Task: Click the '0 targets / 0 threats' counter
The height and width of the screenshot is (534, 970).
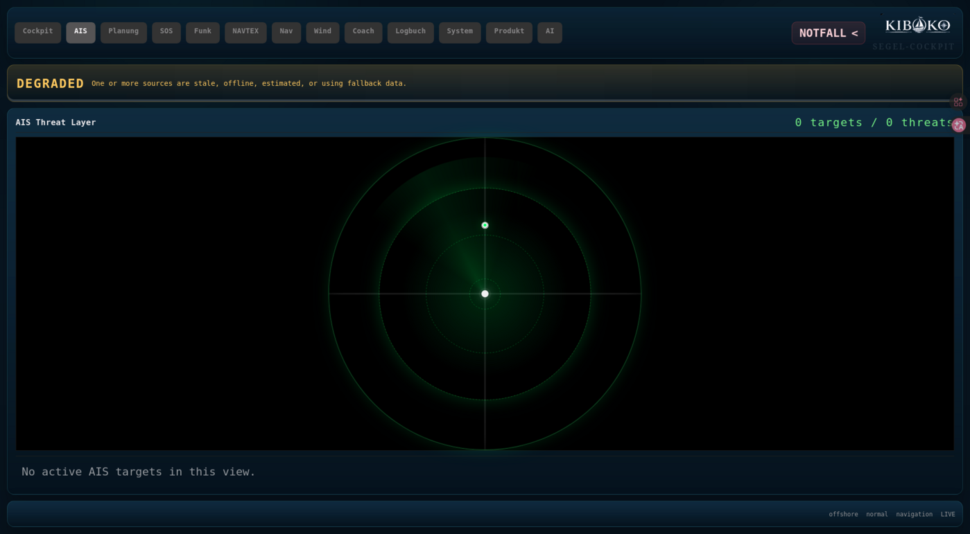Action: point(874,123)
